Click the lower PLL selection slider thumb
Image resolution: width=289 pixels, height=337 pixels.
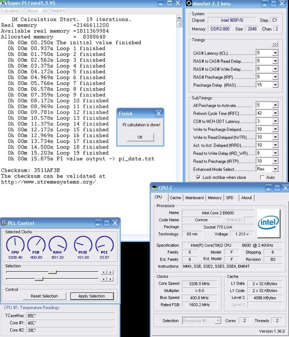[39, 279]
